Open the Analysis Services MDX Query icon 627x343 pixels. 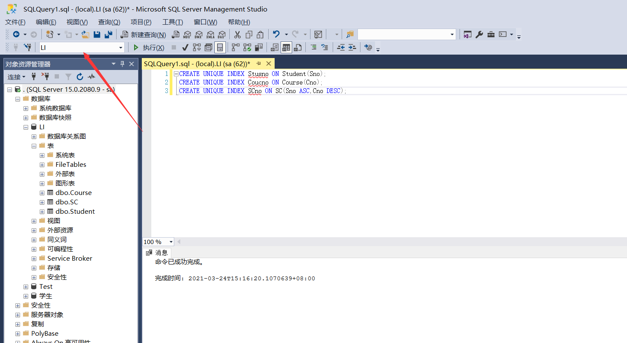[x=187, y=35]
